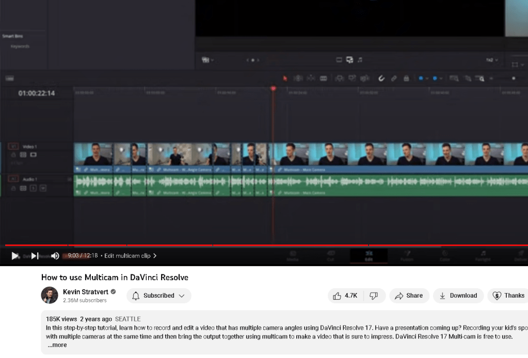This screenshot has height=358, width=528.
Task: Click the Detail Zoom icon
Action: pyautogui.click(x=468, y=78)
